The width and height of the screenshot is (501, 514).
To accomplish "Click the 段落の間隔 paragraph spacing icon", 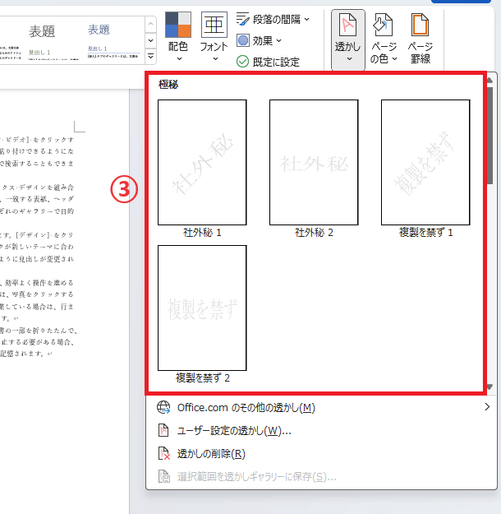I will pos(242,20).
